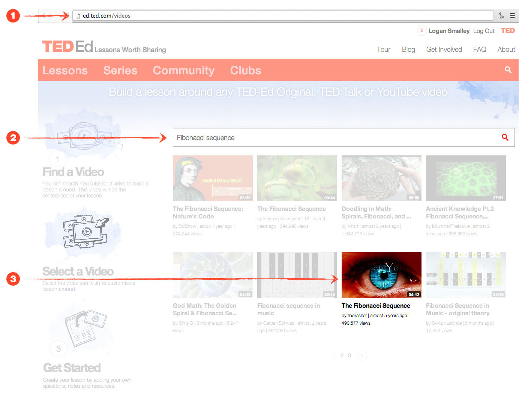Click the notification badge next to Logan Smalley

pos(422,31)
